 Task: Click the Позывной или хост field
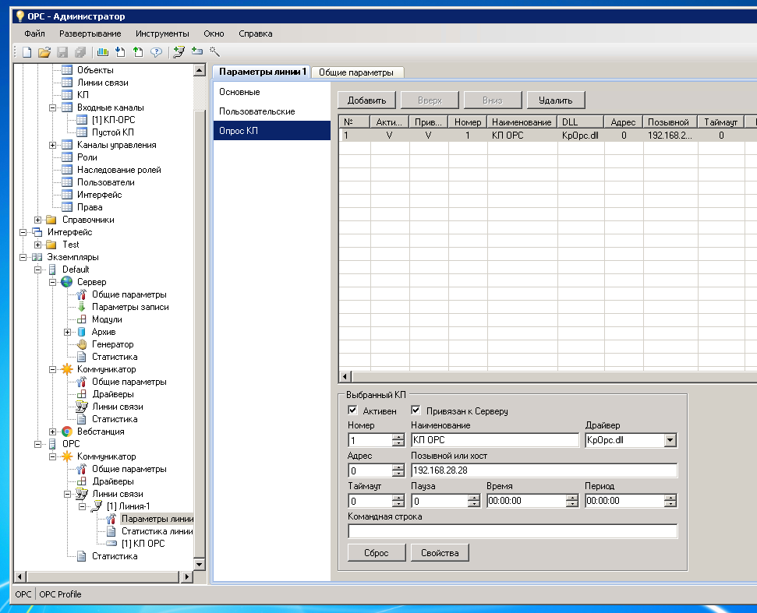(x=544, y=470)
